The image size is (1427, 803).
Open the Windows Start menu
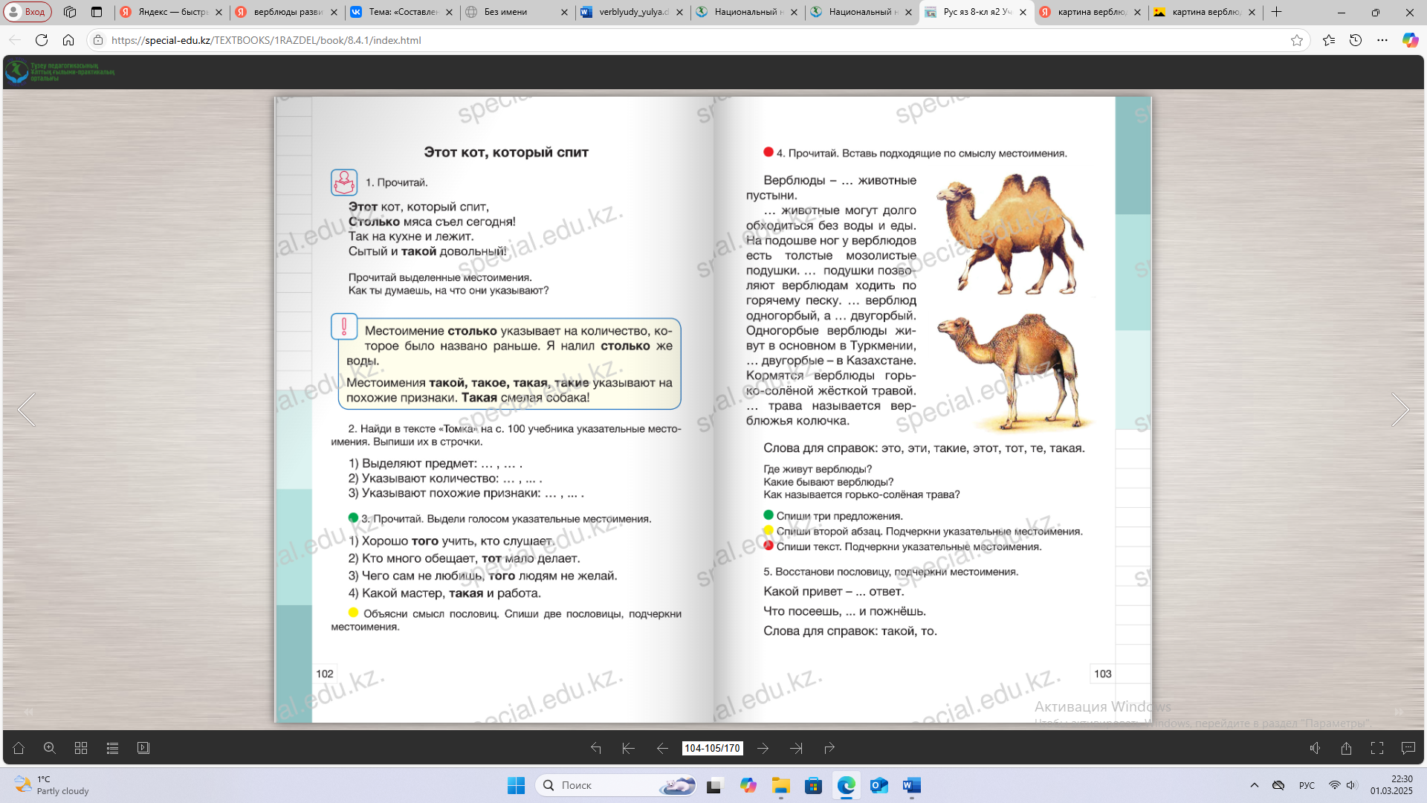(516, 785)
